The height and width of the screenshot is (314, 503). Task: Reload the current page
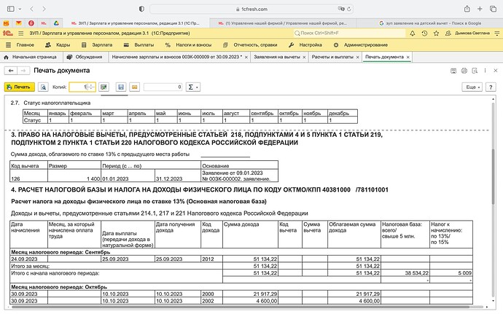tap(349, 9)
